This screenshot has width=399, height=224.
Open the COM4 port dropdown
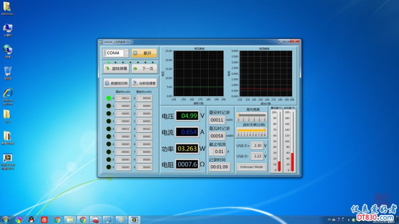(126, 53)
